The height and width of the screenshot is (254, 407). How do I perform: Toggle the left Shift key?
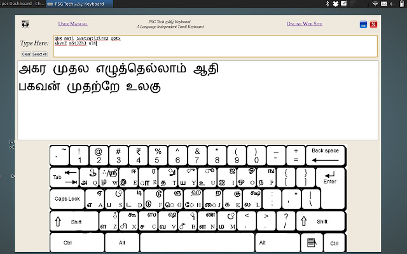tap(74, 222)
